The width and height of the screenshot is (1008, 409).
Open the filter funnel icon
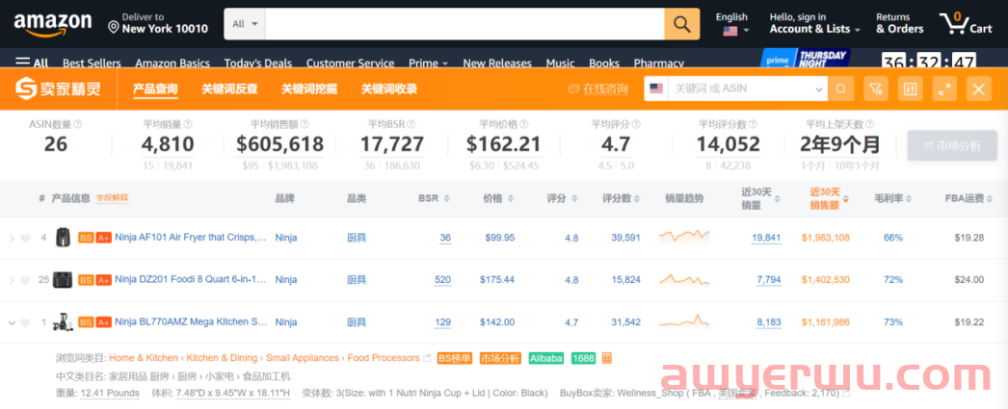tap(874, 89)
